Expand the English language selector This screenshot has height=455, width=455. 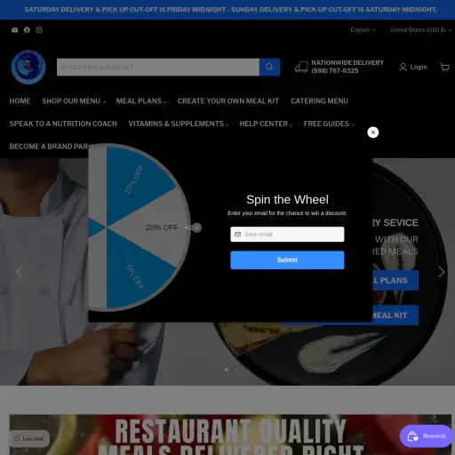pos(363,30)
